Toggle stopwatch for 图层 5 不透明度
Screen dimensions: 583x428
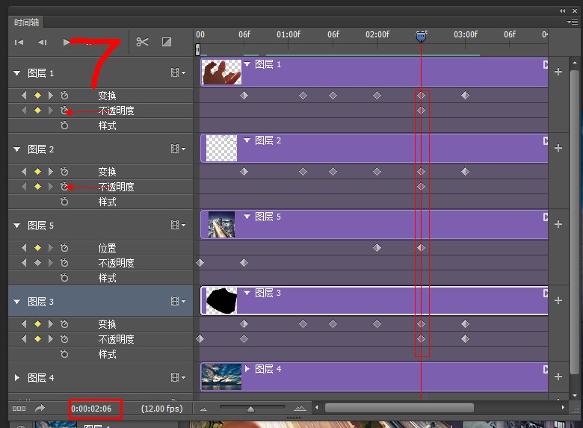[x=64, y=263]
